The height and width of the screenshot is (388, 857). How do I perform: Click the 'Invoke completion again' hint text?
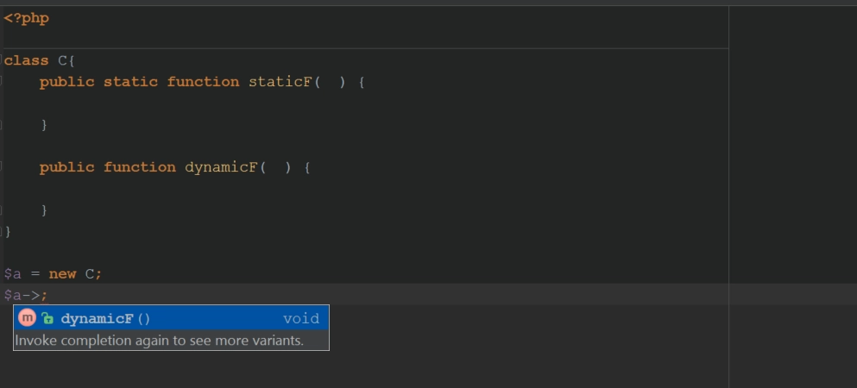click(x=159, y=341)
